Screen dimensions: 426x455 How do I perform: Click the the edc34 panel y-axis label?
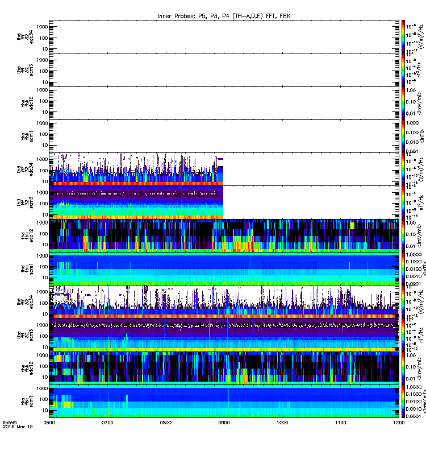[x=25, y=301]
